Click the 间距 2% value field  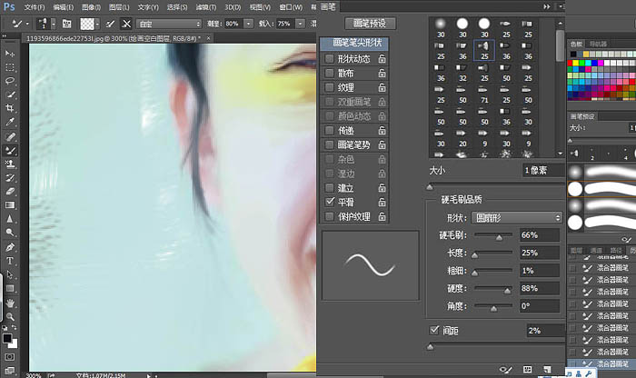point(545,331)
